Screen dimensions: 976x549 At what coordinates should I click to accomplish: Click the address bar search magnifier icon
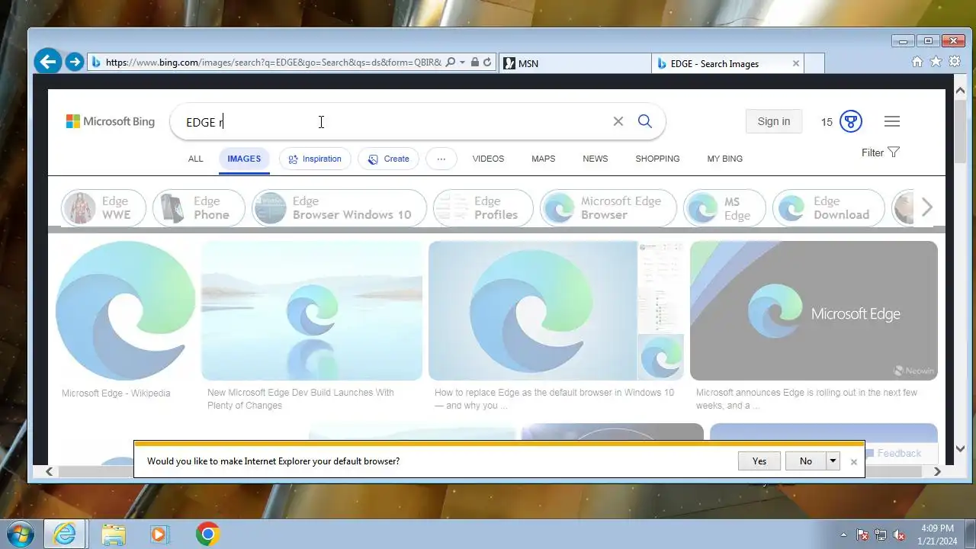(450, 63)
